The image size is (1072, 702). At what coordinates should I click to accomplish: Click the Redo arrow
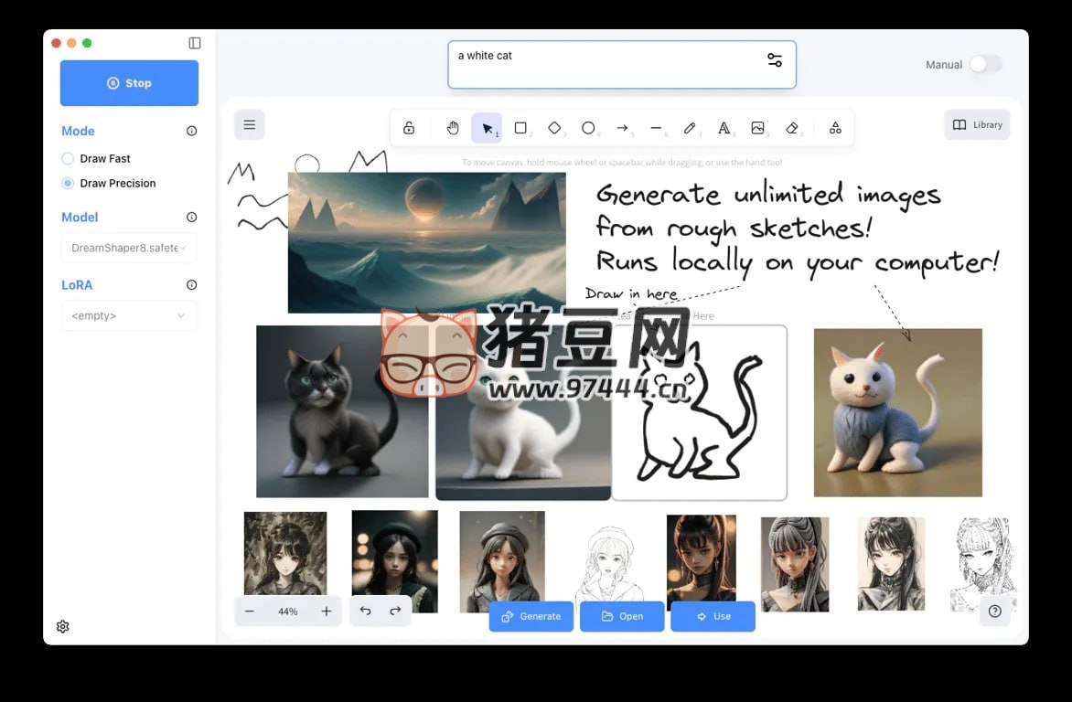tap(395, 611)
